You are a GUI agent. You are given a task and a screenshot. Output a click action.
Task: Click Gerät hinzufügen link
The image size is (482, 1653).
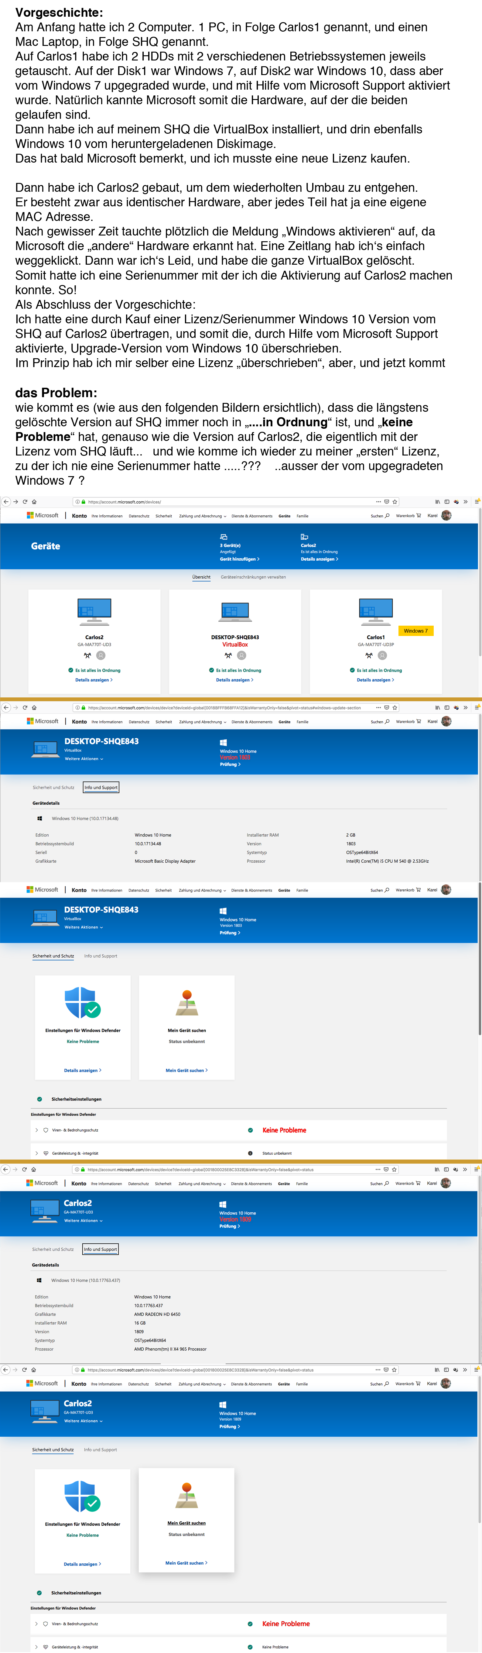click(239, 559)
